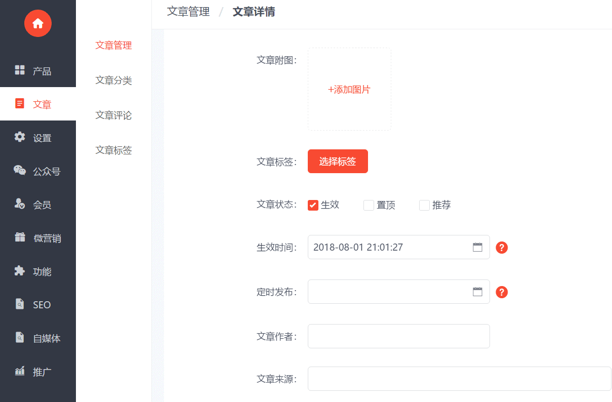This screenshot has width=612, height=402.
Task: Open the 定时发布 date picker calendar
Action: [x=477, y=292]
